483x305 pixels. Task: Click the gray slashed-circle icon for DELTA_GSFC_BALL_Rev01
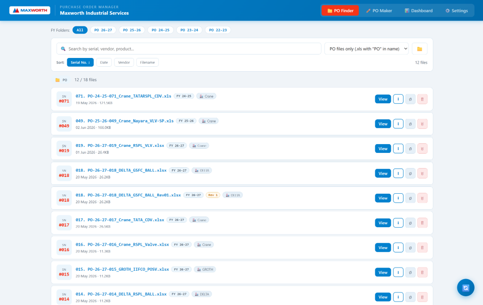coord(410,198)
